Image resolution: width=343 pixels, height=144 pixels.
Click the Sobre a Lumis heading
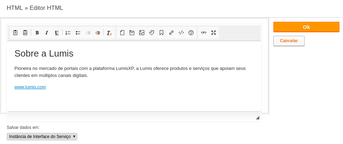[44, 53]
